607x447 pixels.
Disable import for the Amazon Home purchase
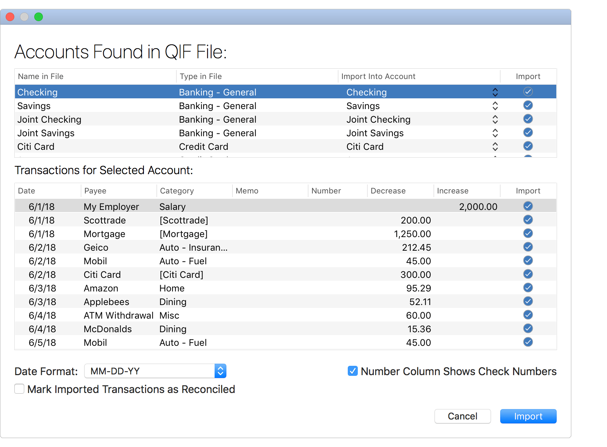point(528,288)
